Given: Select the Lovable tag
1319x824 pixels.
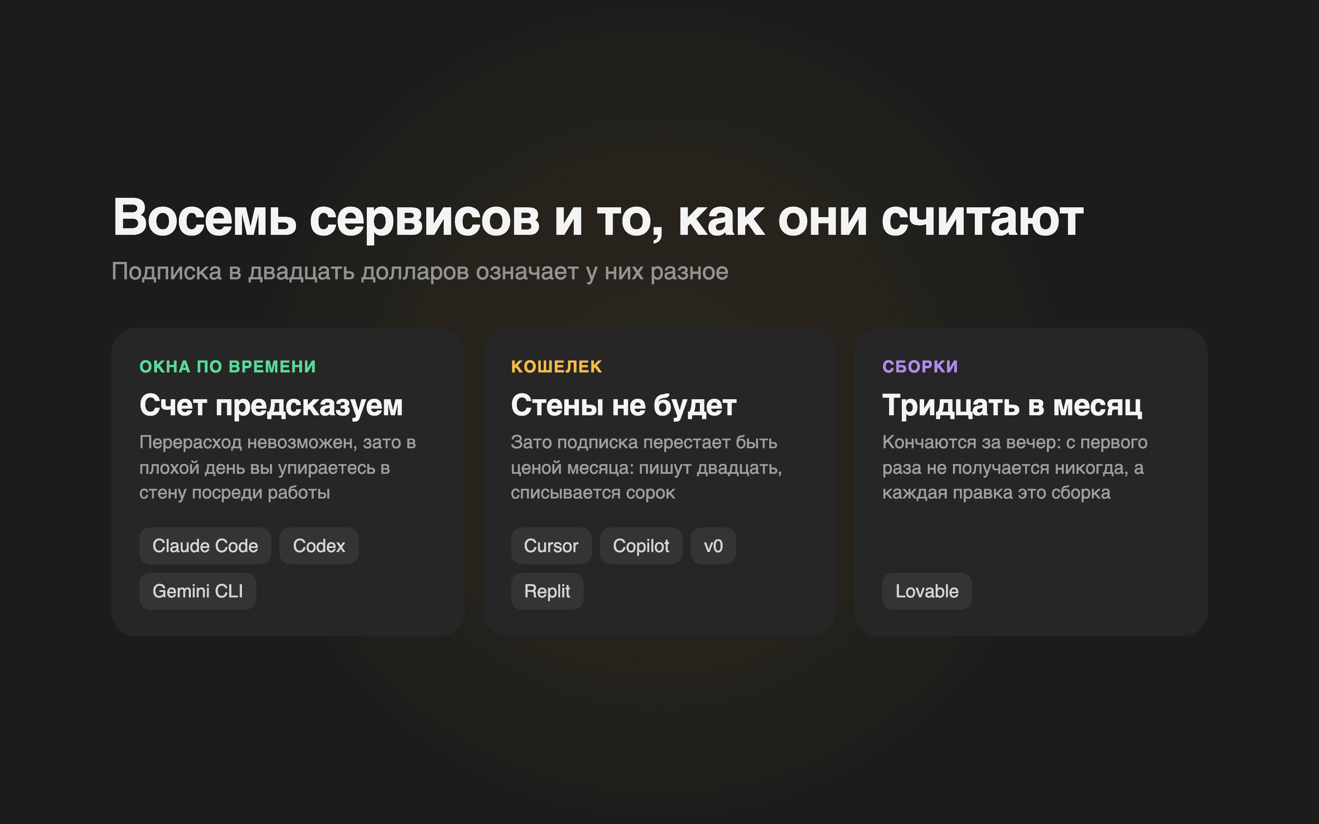Looking at the screenshot, I should 927,591.
